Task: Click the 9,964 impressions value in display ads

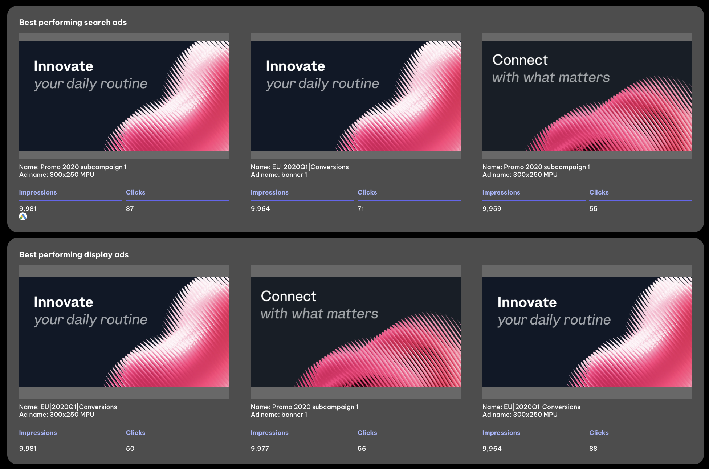Action: (x=492, y=449)
